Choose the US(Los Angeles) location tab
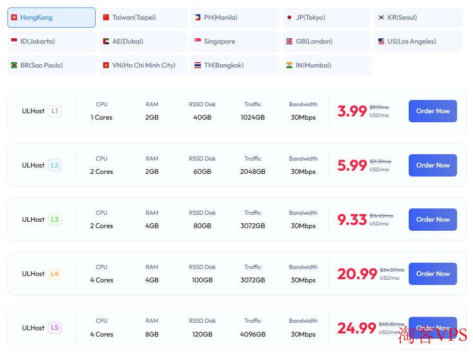Image resolution: width=473 pixels, height=352 pixels. coord(418,41)
